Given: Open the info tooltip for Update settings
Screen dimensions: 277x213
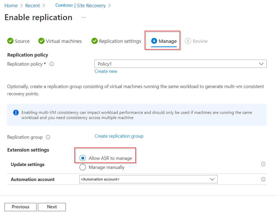Looking at the screenshot, I should pos(263,164).
